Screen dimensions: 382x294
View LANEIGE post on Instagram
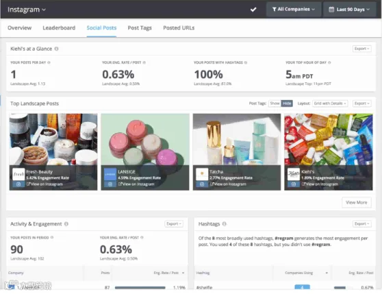tap(136, 184)
